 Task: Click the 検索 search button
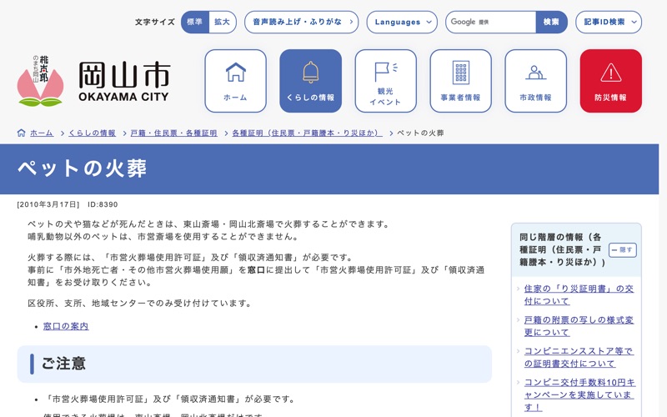coord(551,23)
